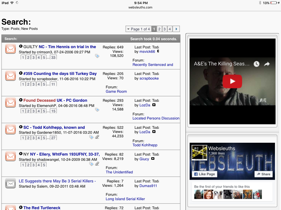Open the UK - PC Gordon thread

click(72, 100)
